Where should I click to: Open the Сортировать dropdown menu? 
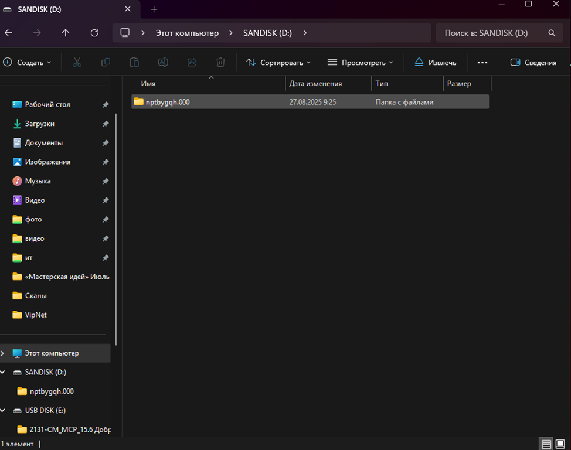(x=278, y=62)
